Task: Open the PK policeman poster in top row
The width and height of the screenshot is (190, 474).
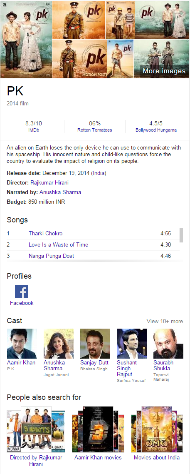Action: pyautogui.click(x=79, y=20)
